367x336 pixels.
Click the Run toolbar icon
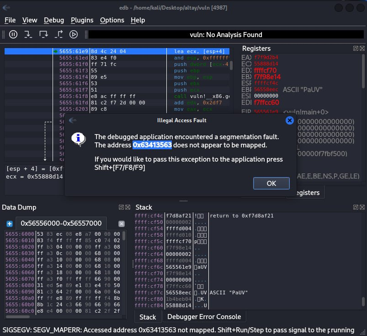(74, 34)
